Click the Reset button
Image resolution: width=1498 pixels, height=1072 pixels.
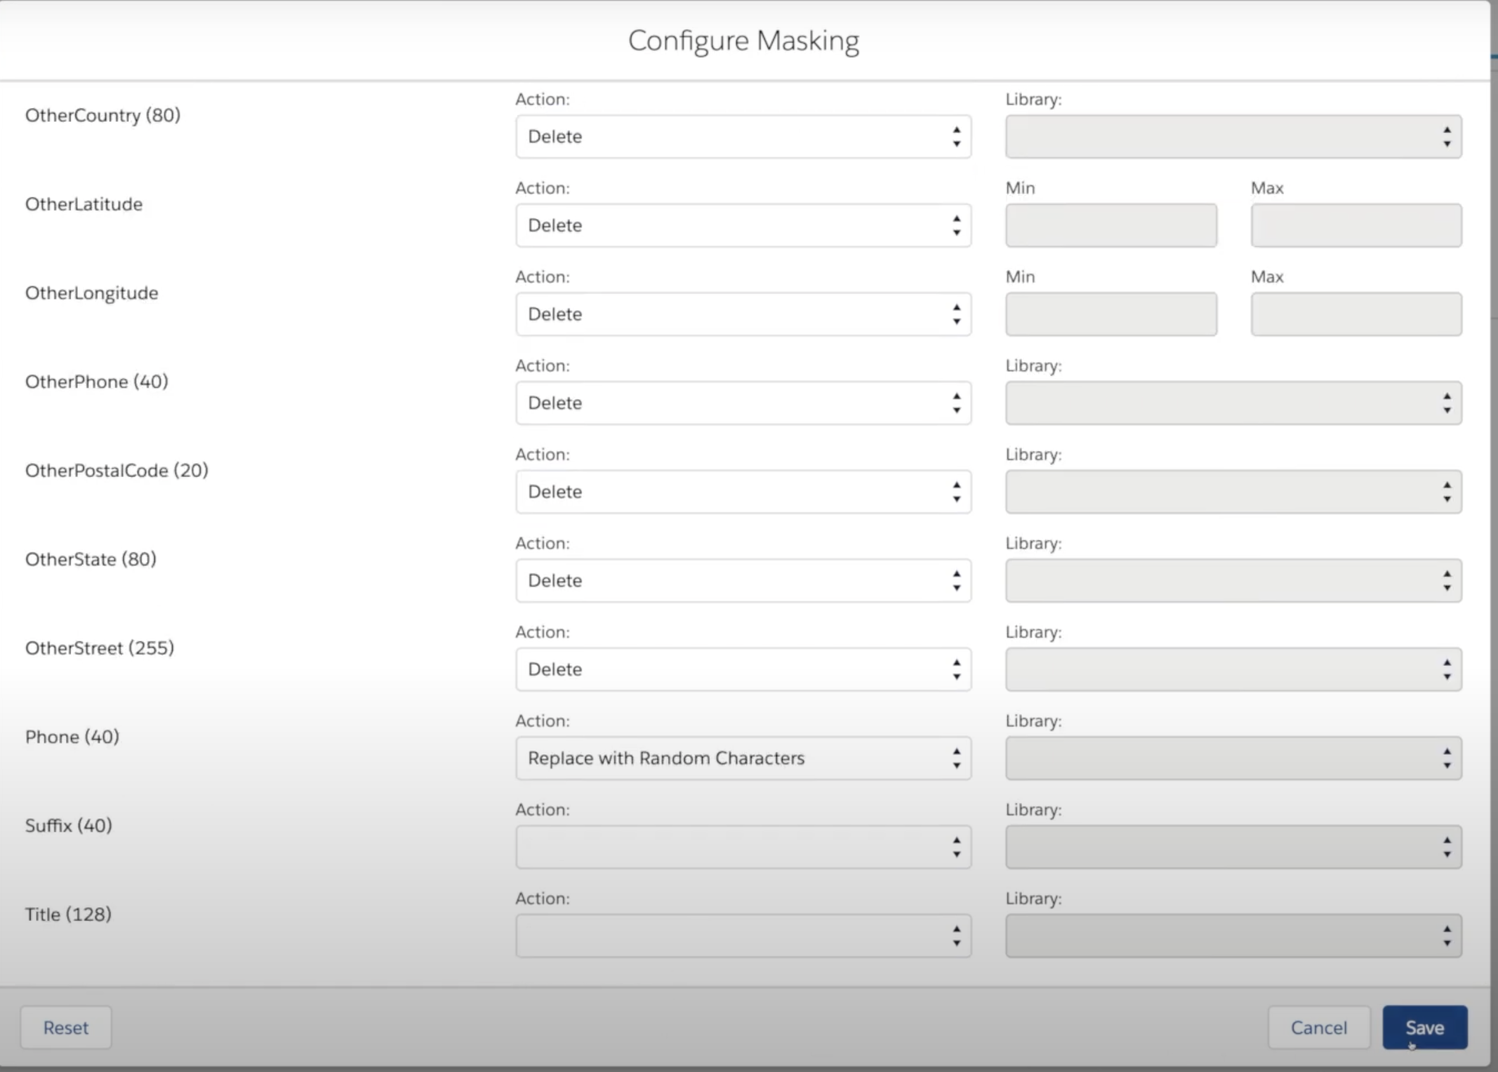click(x=65, y=1027)
